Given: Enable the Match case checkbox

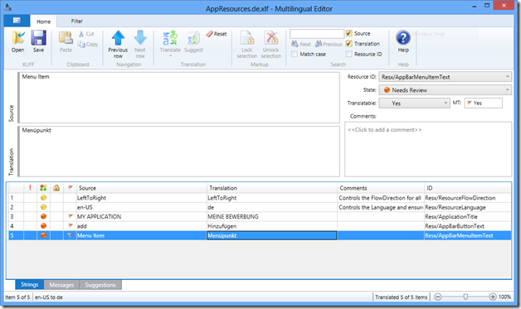Looking at the screenshot, I should [x=295, y=54].
